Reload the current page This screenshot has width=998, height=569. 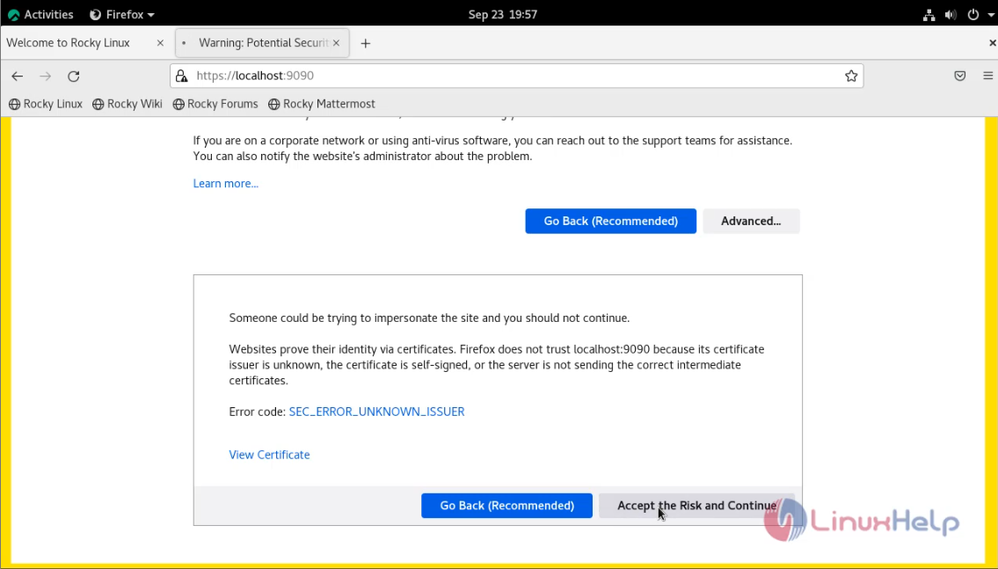(x=74, y=76)
